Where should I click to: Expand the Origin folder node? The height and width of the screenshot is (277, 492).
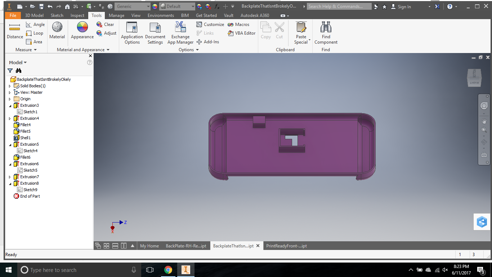click(10, 99)
